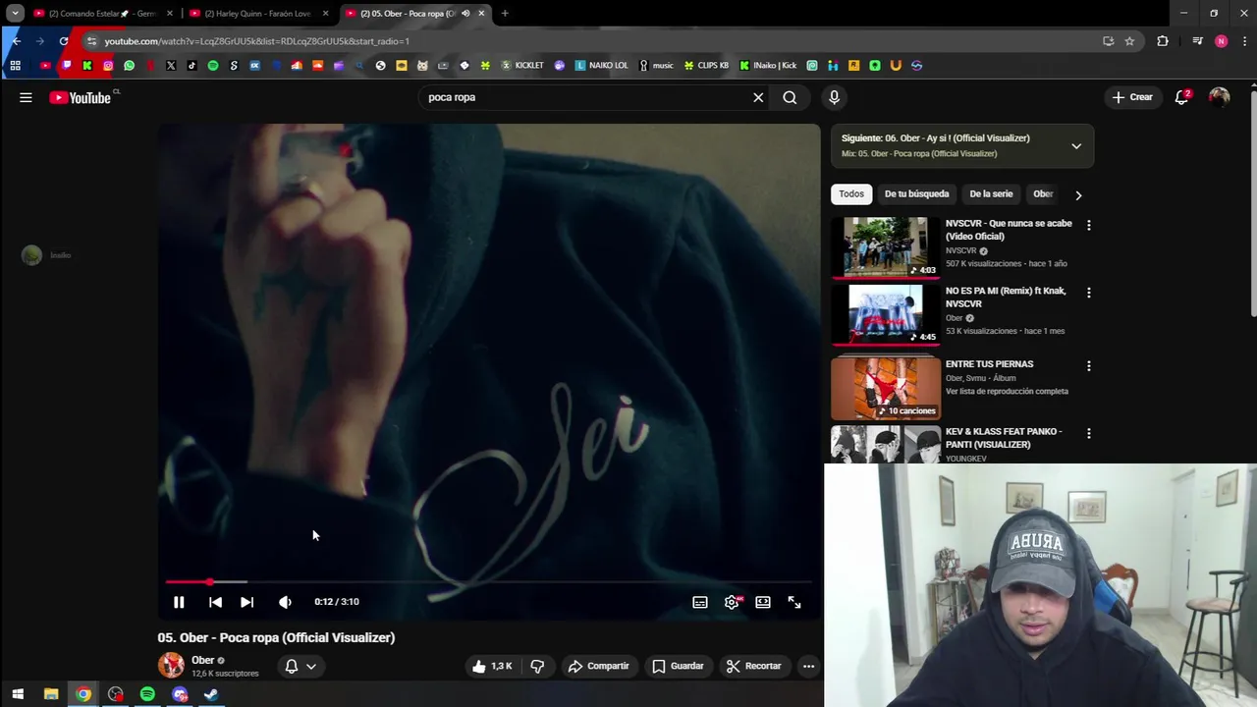Open the player settings gear
Image resolution: width=1257 pixels, height=707 pixels.
pos(732,602)
